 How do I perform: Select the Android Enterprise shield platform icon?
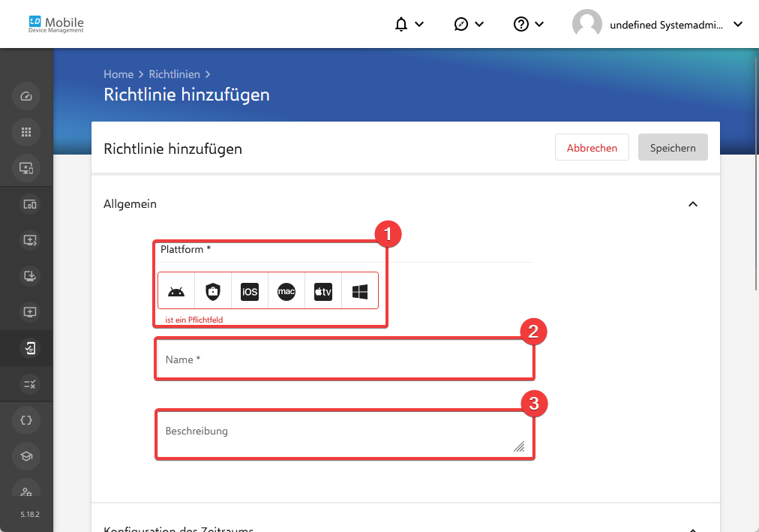click(x=213, y=291)
